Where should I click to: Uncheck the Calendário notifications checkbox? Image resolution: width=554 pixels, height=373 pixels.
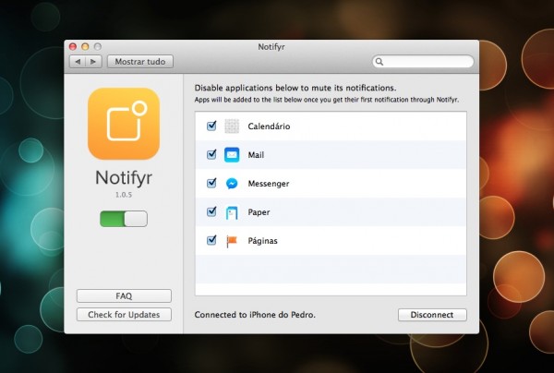point(211,126)
